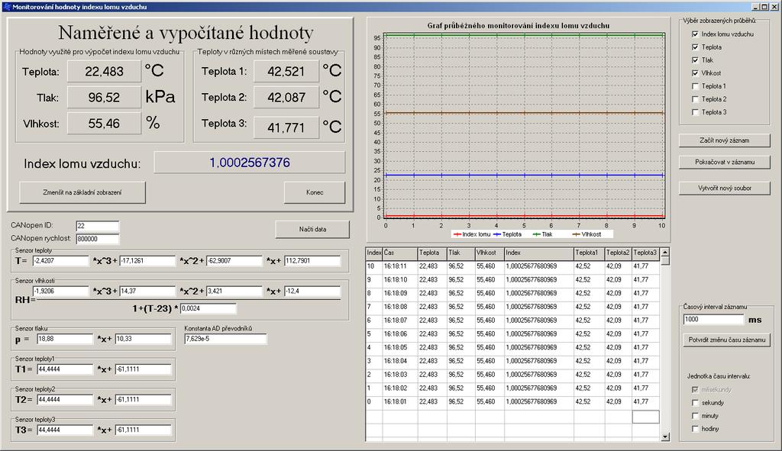Confirm with Potvrdit změnu času záznamu

pyautogui.click(x=727, y=340)
